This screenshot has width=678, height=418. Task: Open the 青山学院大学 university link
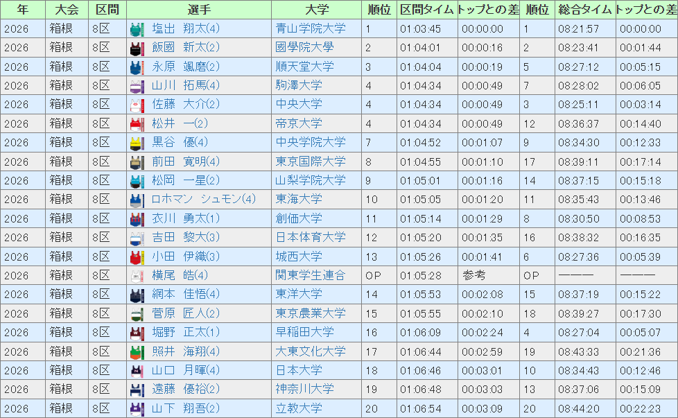(310, 29)
